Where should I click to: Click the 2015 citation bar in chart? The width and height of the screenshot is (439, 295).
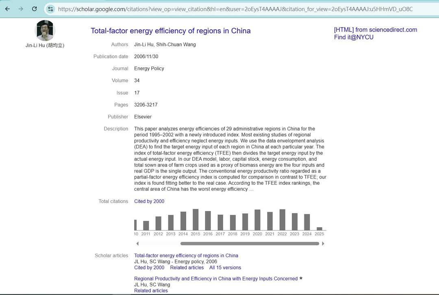point(196,220)
